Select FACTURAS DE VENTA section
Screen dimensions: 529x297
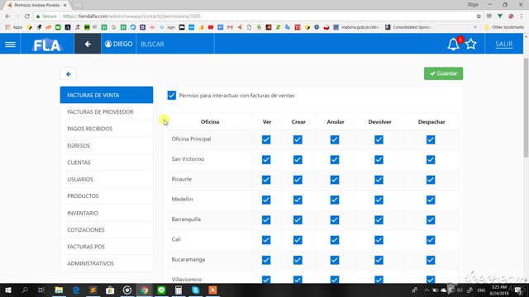(x=107, y=95)
